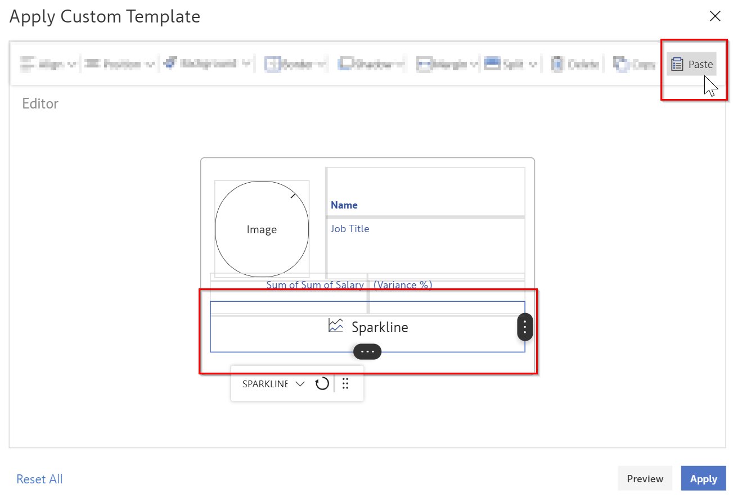Click the Sparkline chart icon
Screen dimensions: 733x498
[336, 326]
